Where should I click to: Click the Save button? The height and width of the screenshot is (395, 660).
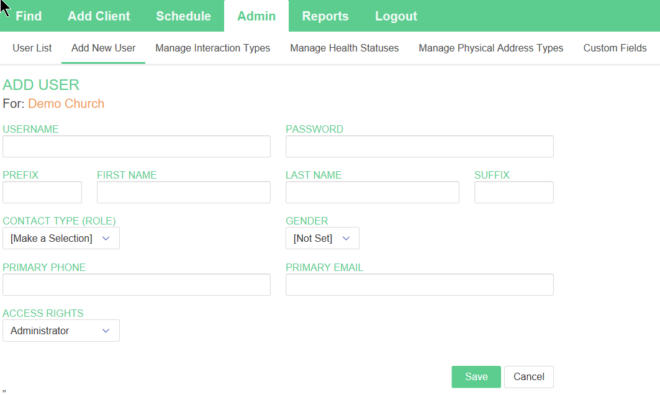click(x=476, y=376)
